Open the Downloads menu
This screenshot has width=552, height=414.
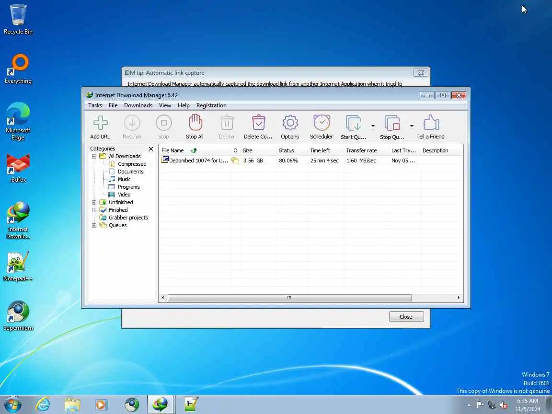138,105
